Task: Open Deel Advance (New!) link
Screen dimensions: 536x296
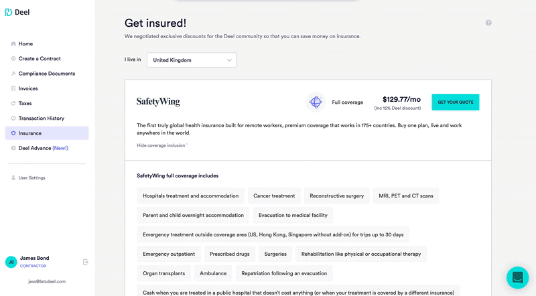Action: coord(43,148)
